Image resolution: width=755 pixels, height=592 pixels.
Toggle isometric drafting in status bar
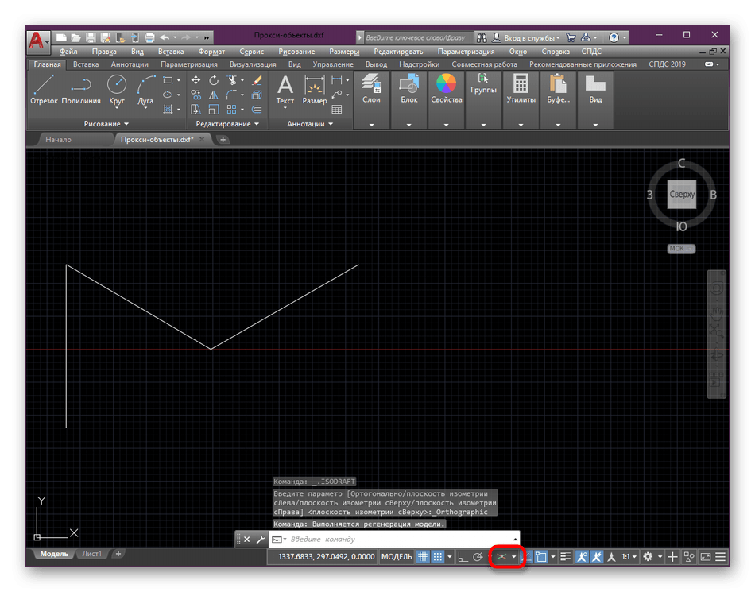pyautogui.click(x=501, y=557)
